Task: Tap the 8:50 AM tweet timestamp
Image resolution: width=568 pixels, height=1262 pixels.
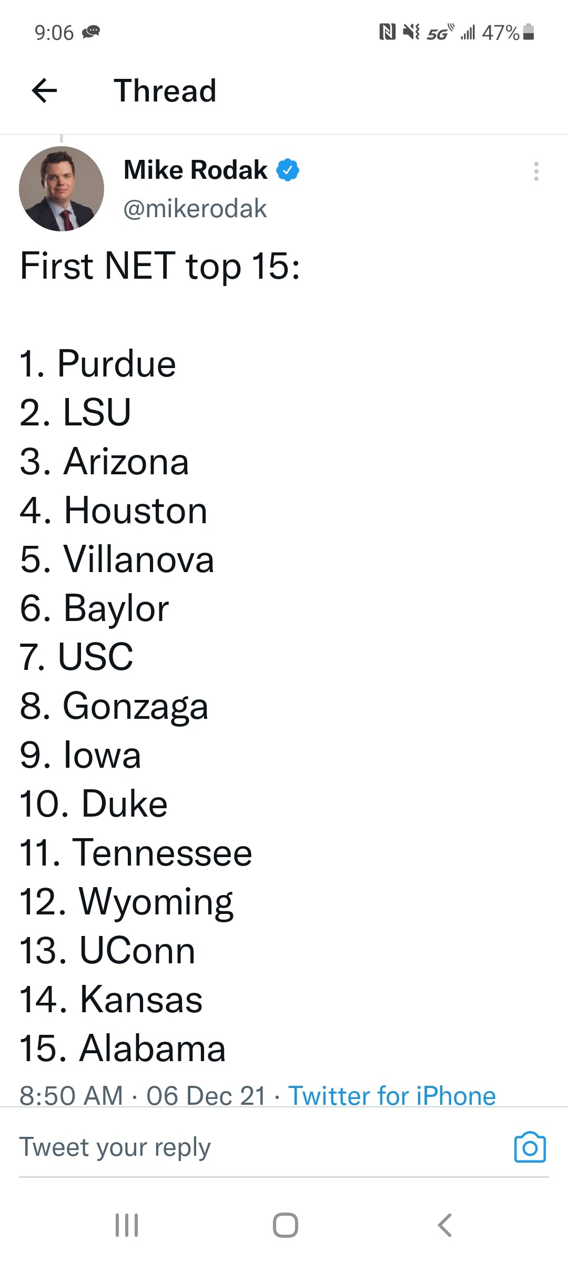Action: point(71,1096)
